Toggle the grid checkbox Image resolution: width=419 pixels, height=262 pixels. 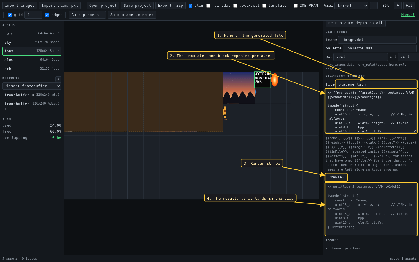pyautogui.click(x=10, y=15)
